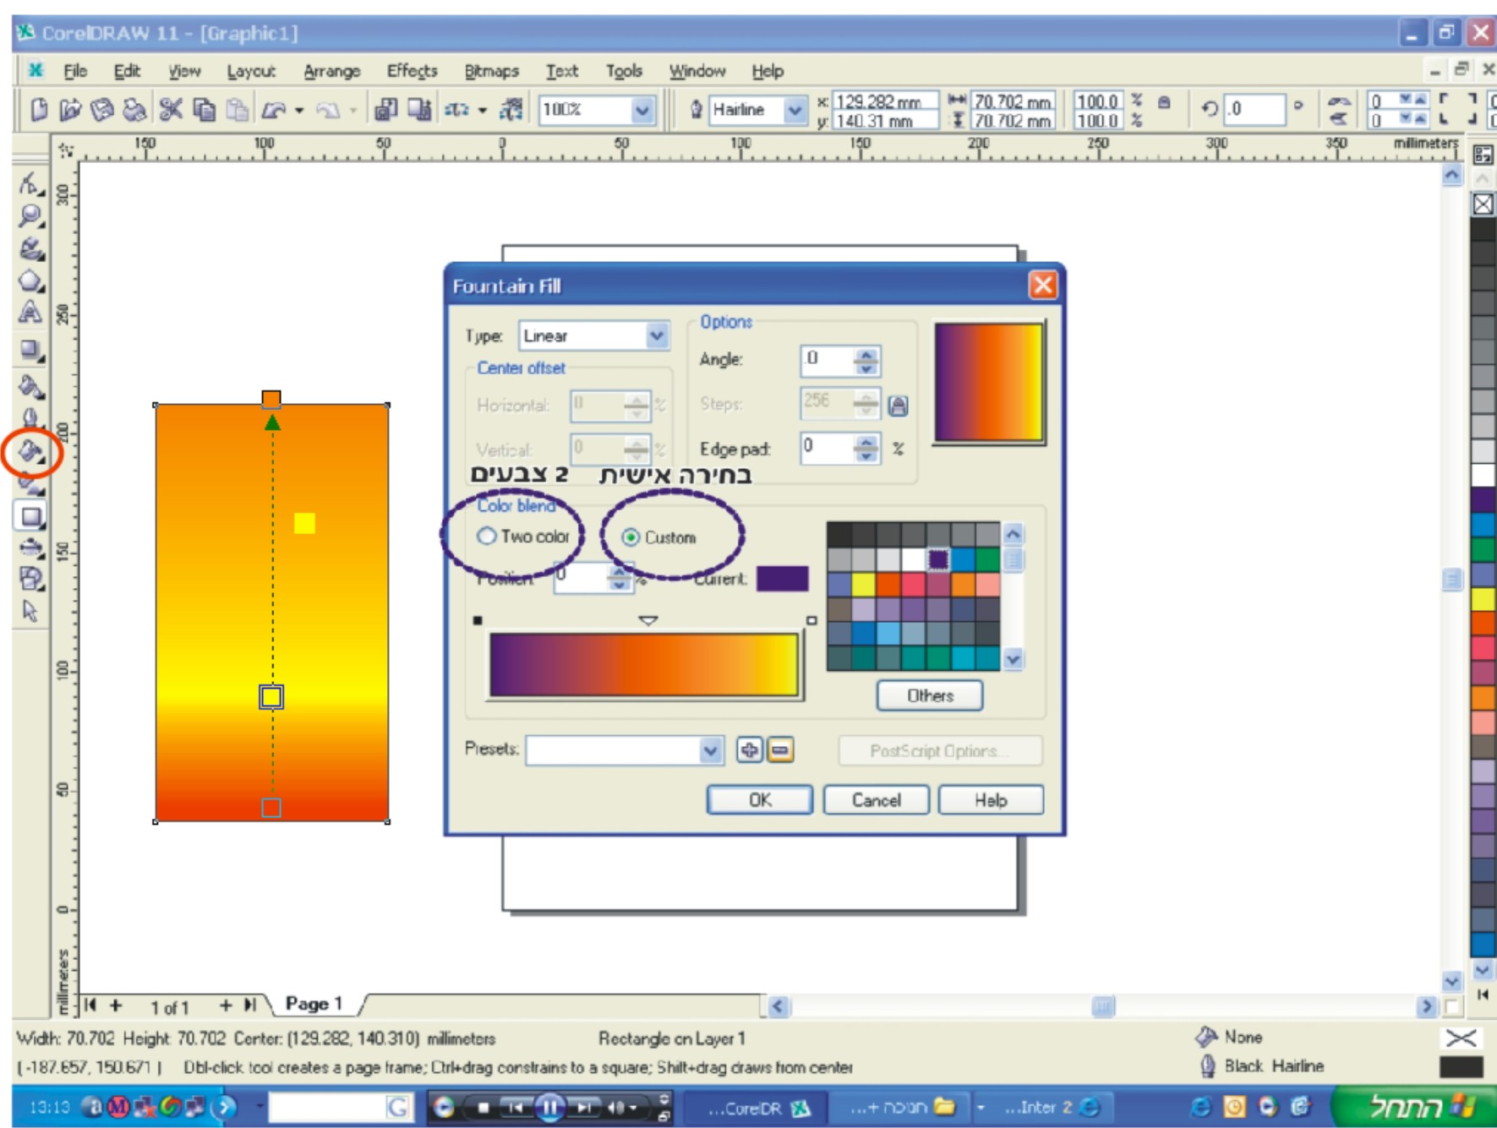
Task: Increase the Edge pad spinner
Action: (x=866, y=441)
